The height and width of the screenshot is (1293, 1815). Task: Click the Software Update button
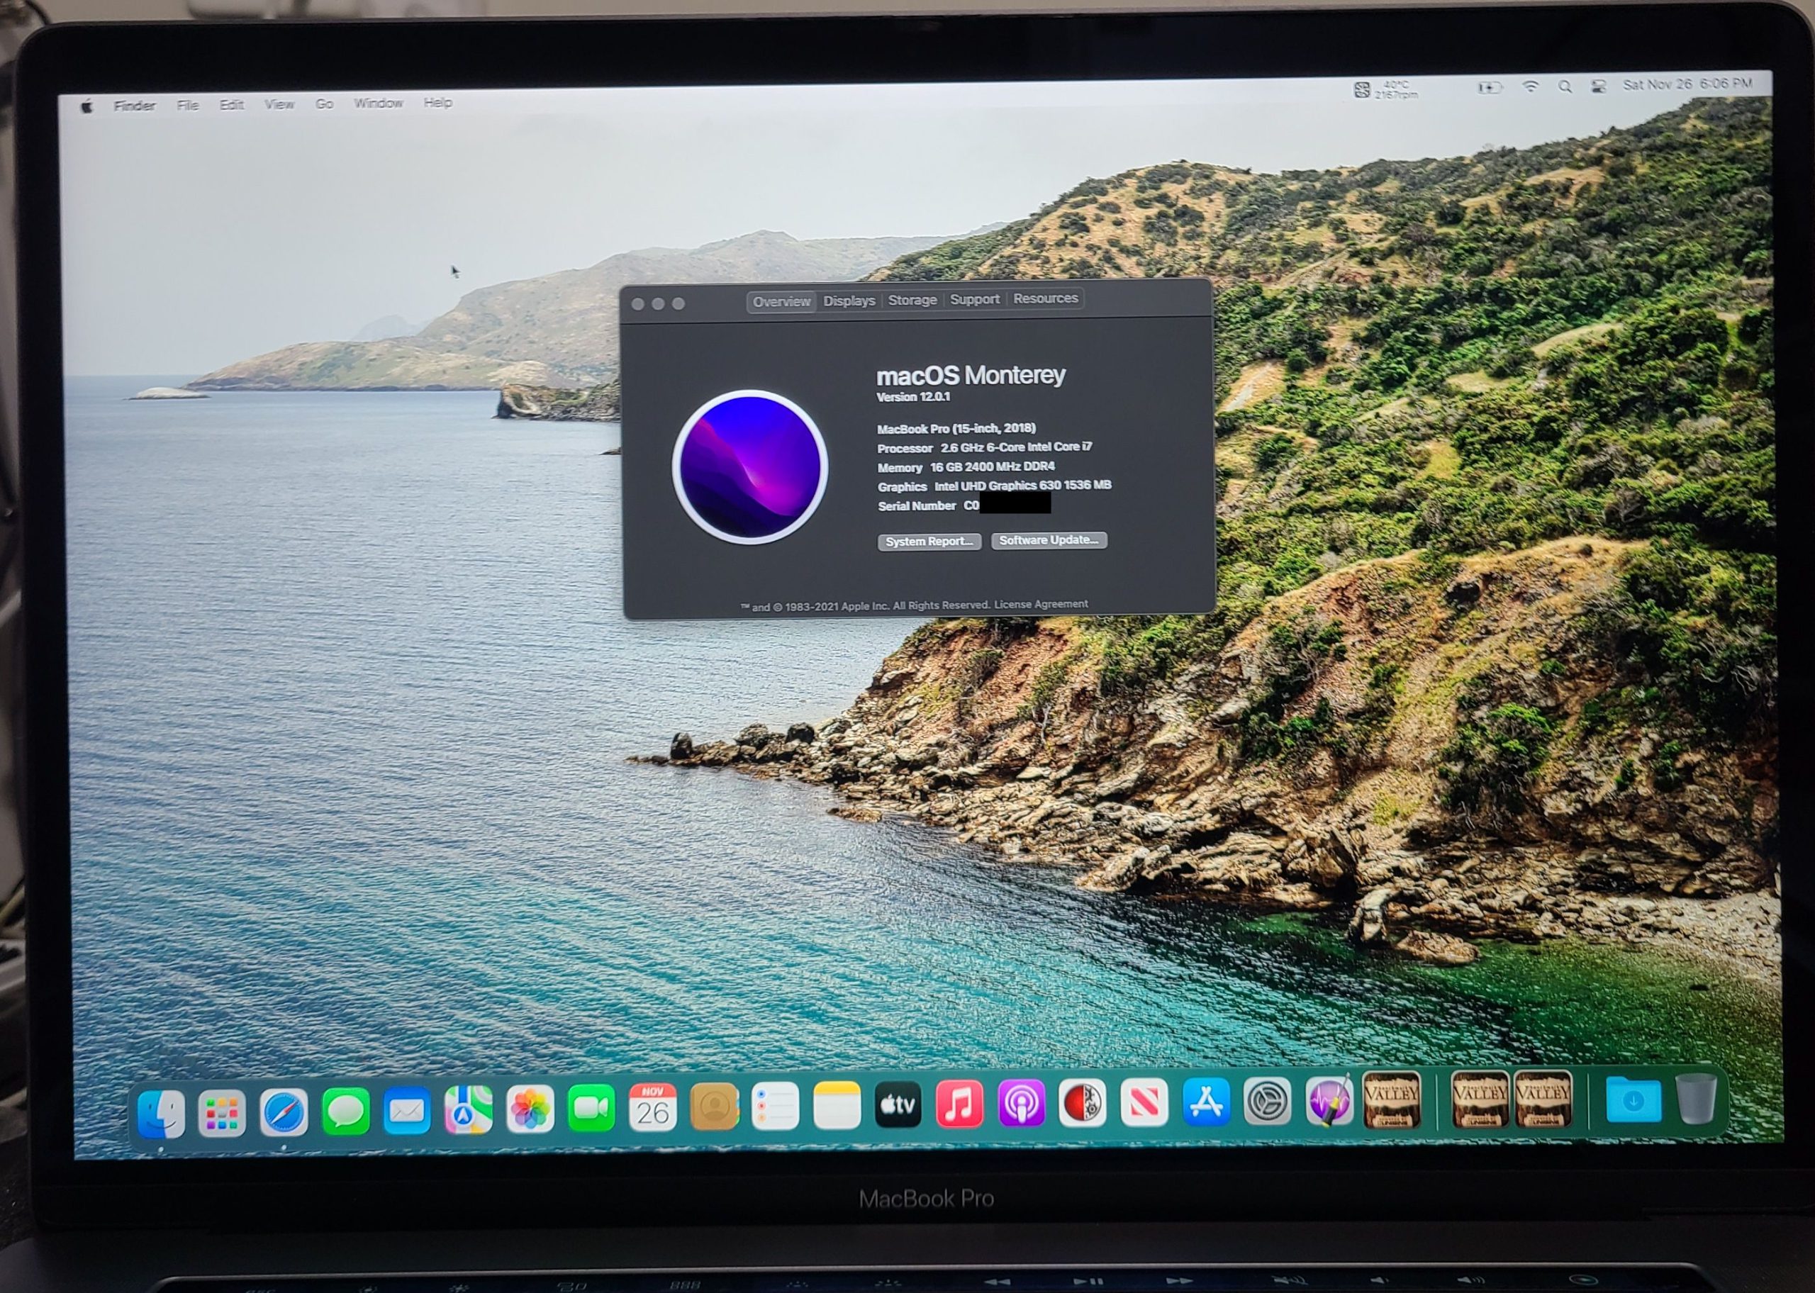click(1049, 539)
